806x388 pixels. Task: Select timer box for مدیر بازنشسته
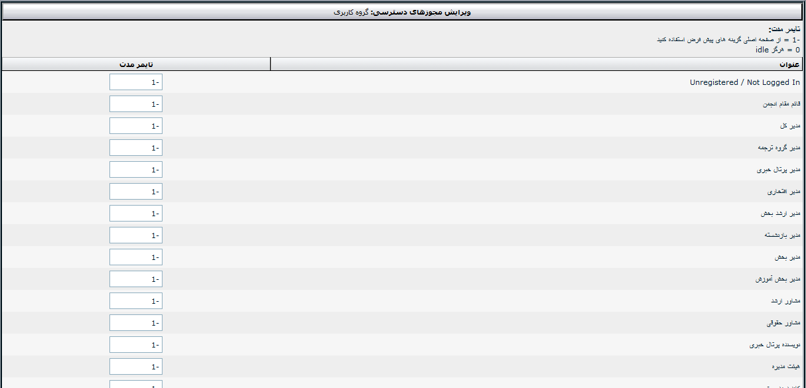[136, 235]
